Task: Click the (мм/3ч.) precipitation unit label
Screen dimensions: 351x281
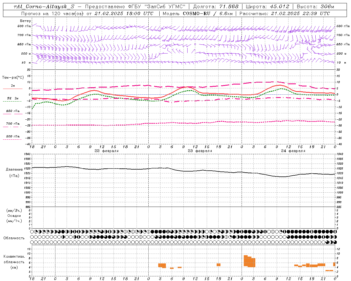Action: pos(14,210)
